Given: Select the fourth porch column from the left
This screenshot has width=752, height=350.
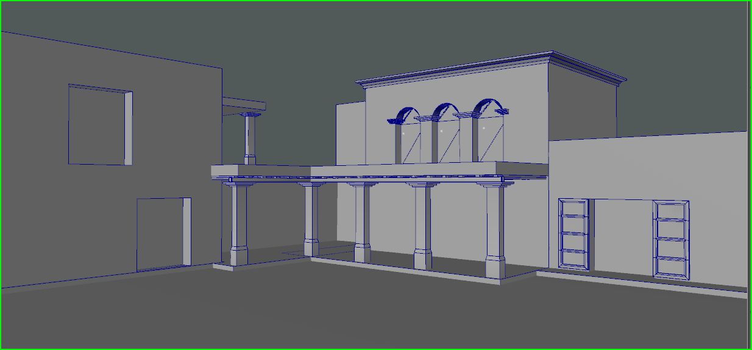Looking at the screenshot, I should point(423,227).
